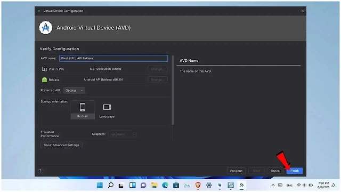Screen dimensions: 341x192
Task: Click the 'AVD Name' help heading
Action: point(189,61)
